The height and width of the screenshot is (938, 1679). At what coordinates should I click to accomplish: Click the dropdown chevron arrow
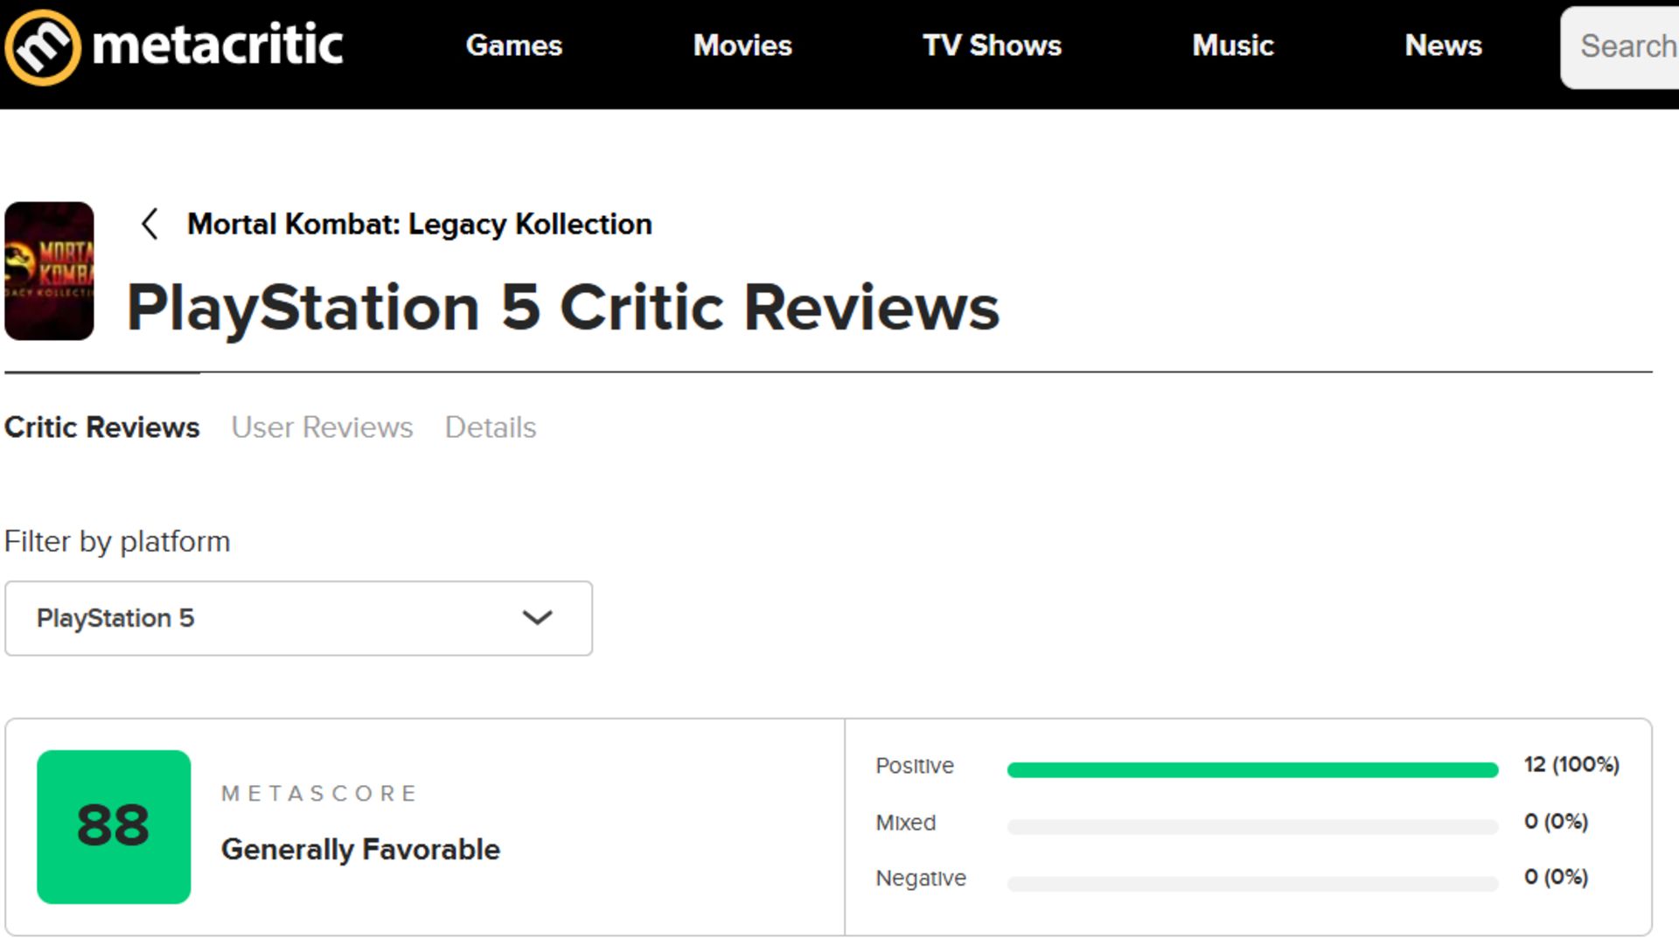click(539, 618)
